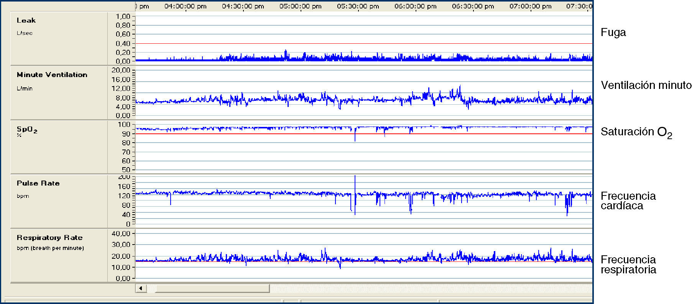Click the 04:00:00 pm time marker
The height and width of the screenshot is (304, 692).
click(x=186, y=6)
